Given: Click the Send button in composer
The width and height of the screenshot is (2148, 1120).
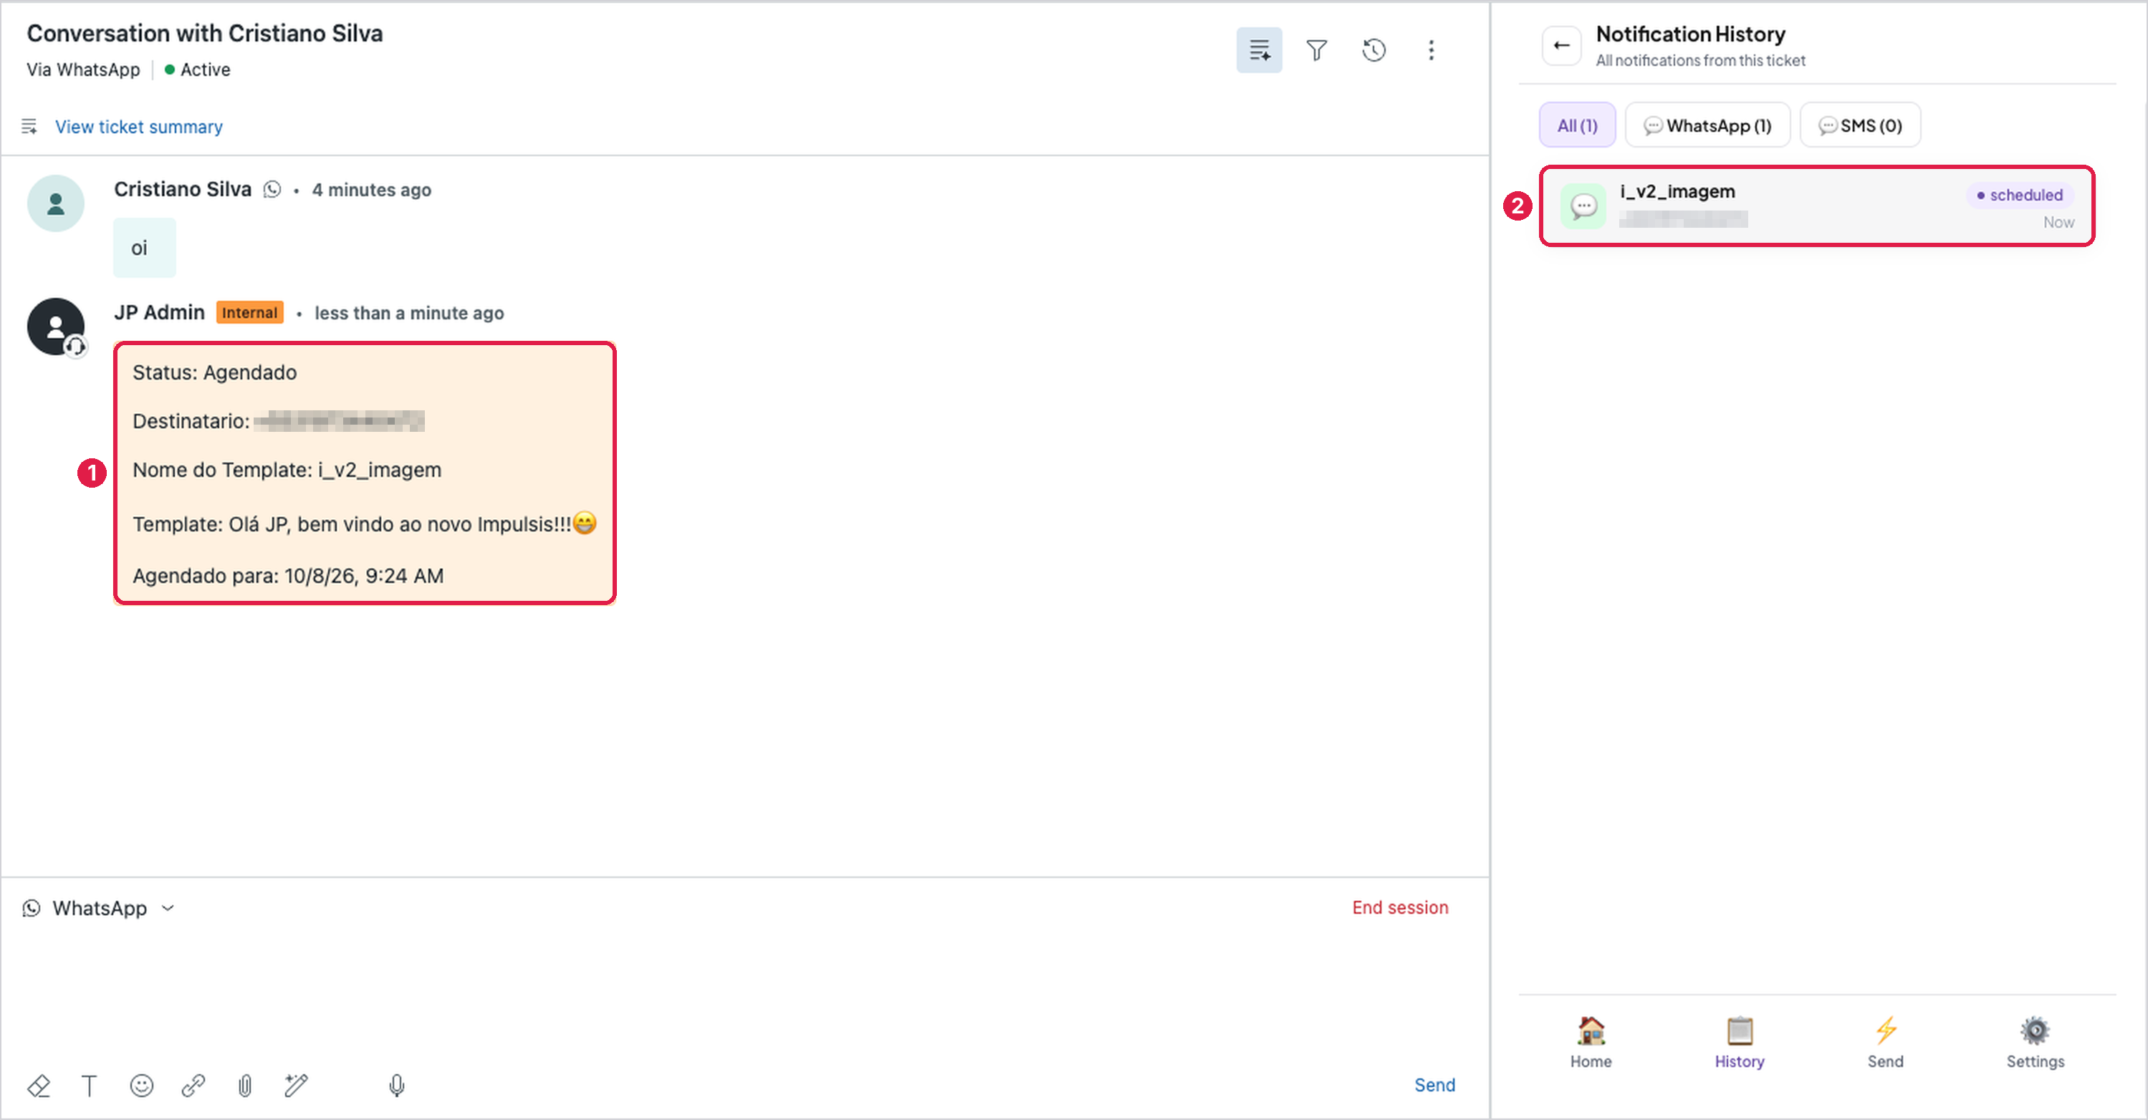Looking at the screenshot, I should click(1434, 1085).
